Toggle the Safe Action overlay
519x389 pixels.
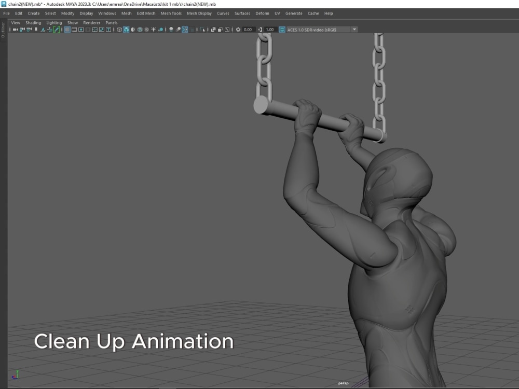coord(102,30)
